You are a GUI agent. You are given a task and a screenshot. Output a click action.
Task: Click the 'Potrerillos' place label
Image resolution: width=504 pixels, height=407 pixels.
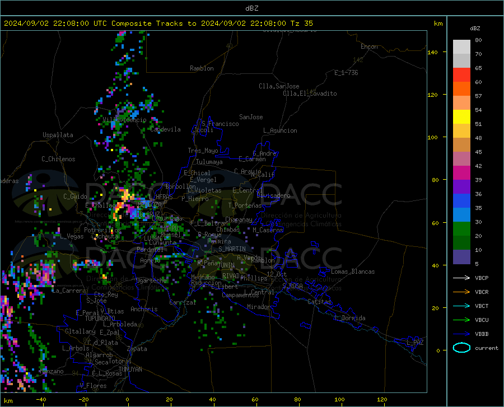pos(102,230)
